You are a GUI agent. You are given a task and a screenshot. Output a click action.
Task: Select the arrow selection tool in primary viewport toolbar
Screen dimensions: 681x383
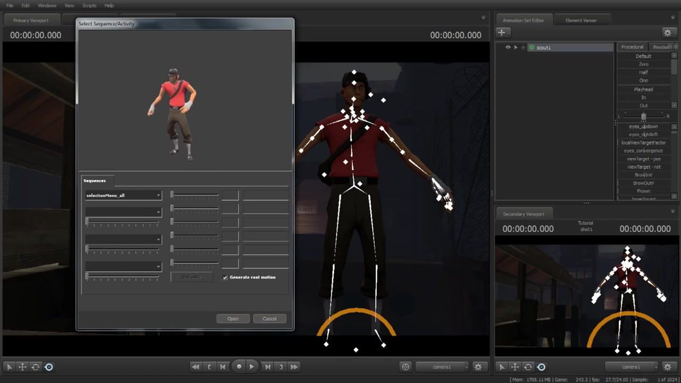pos(9,367)
